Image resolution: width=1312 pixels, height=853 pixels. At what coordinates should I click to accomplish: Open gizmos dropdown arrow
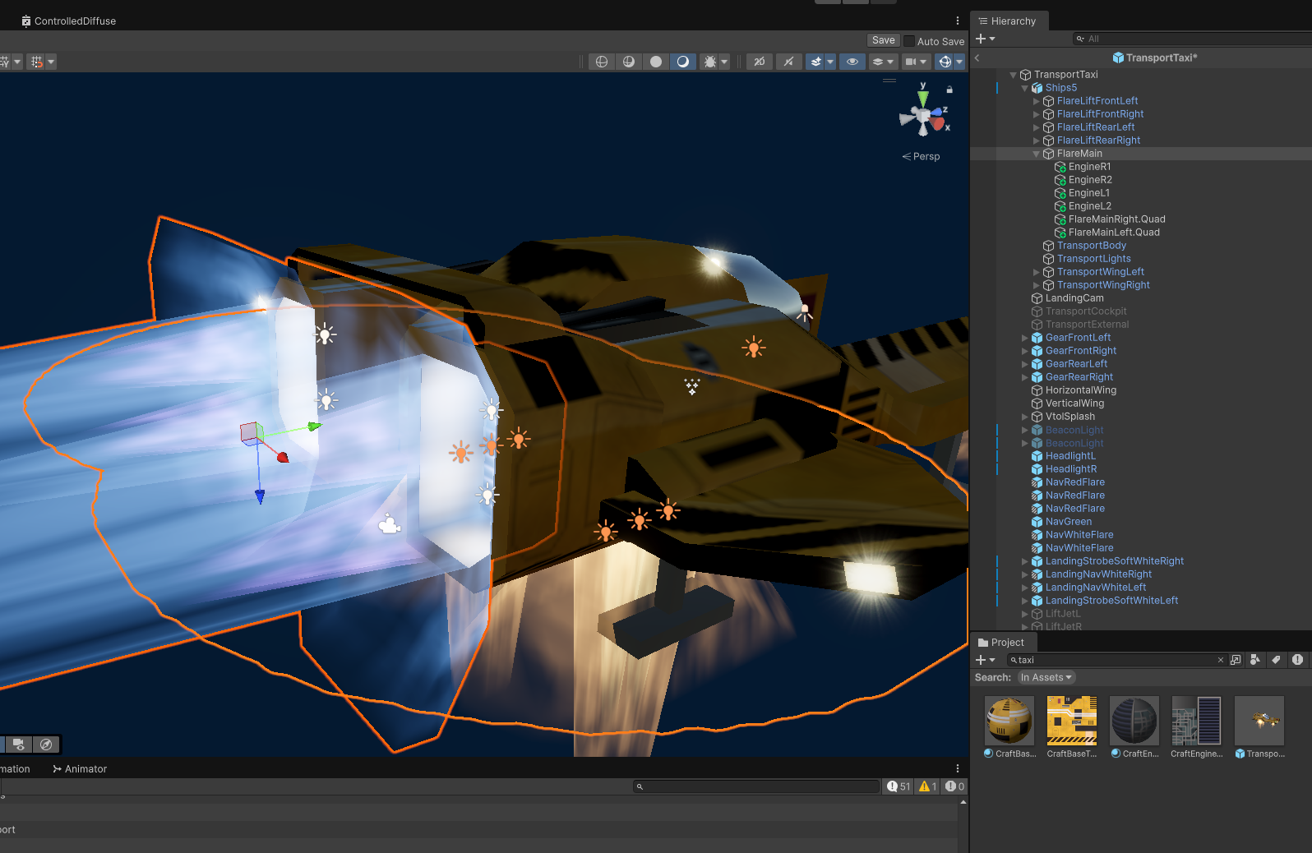[959, 62]
